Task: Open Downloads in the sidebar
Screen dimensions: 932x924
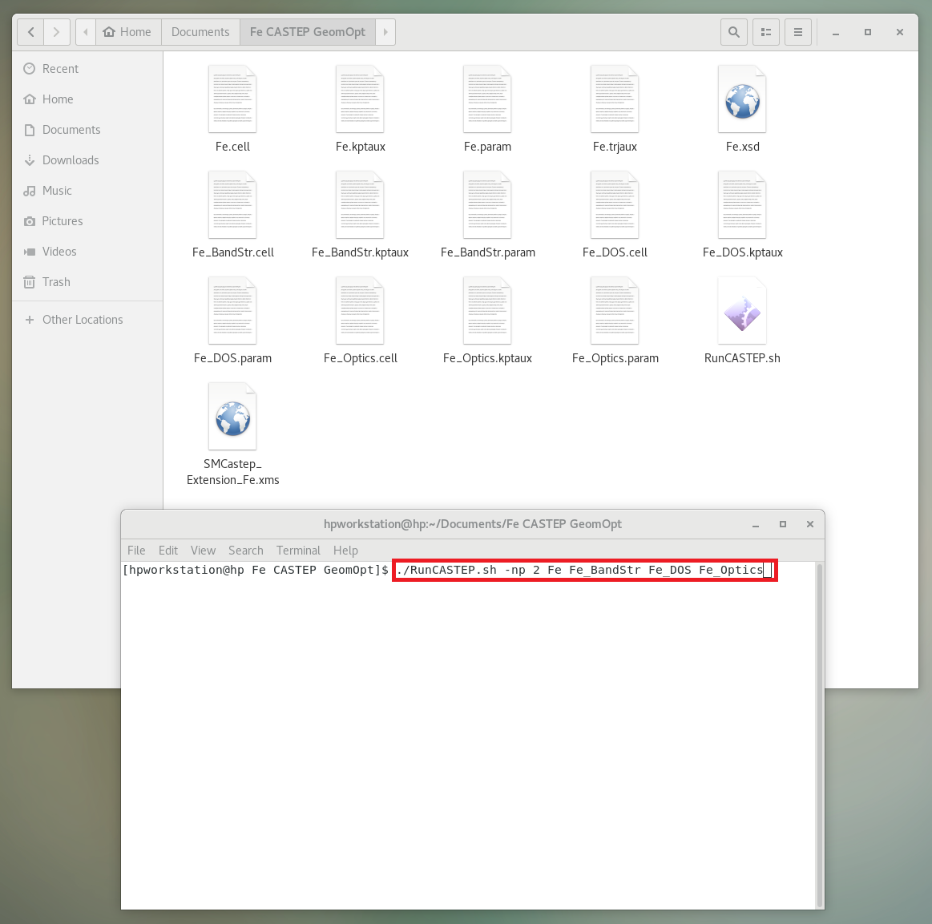Action: tap(71, 160)
